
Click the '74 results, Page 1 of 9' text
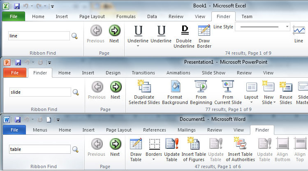click(248, 53)
